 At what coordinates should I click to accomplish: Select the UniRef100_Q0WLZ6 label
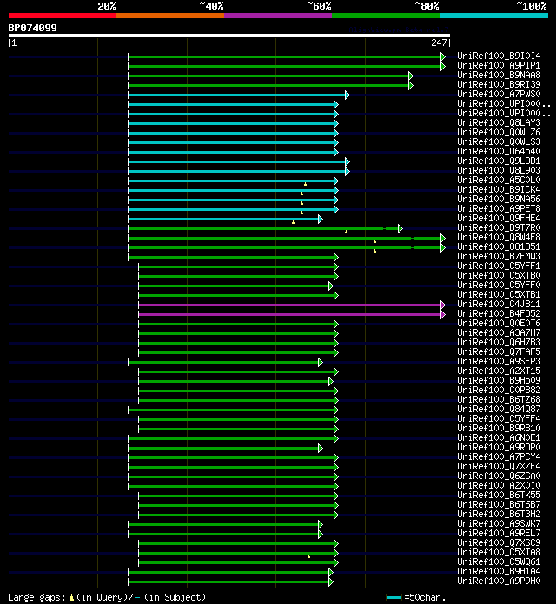click(499, 132)
